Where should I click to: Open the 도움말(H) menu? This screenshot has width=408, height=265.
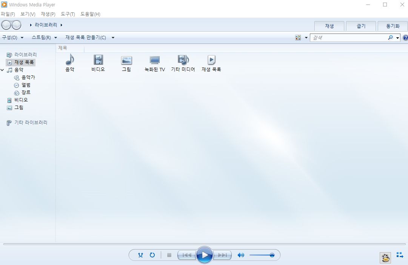[x=90, y=14]
